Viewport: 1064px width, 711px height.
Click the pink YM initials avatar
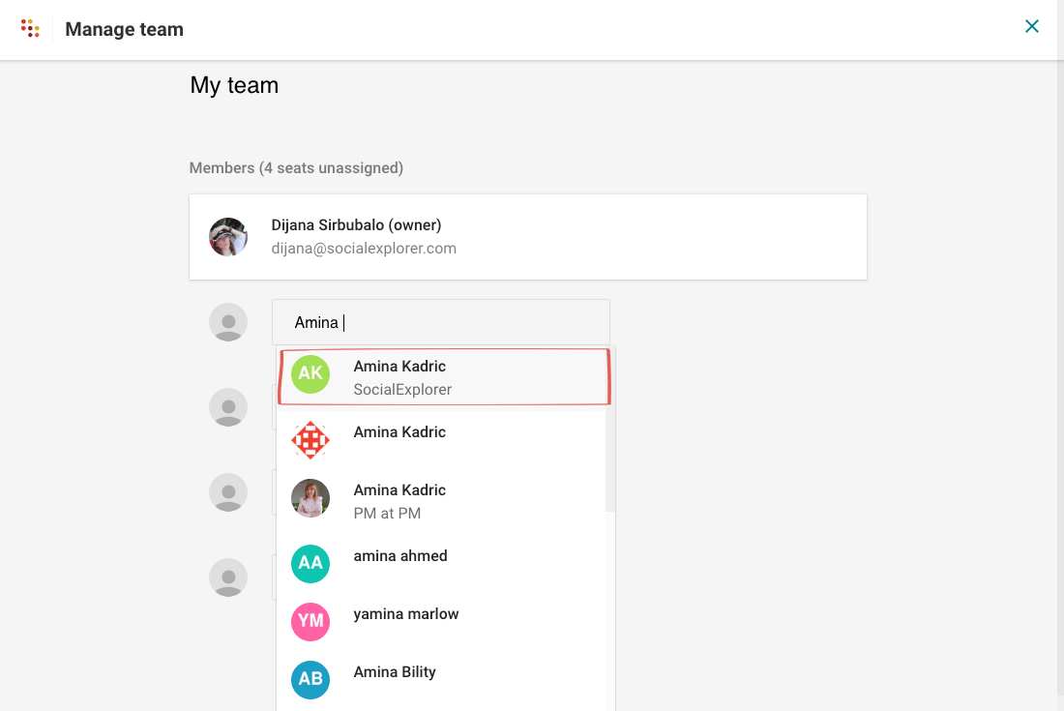pyautogui.click(x=310, y=621)
